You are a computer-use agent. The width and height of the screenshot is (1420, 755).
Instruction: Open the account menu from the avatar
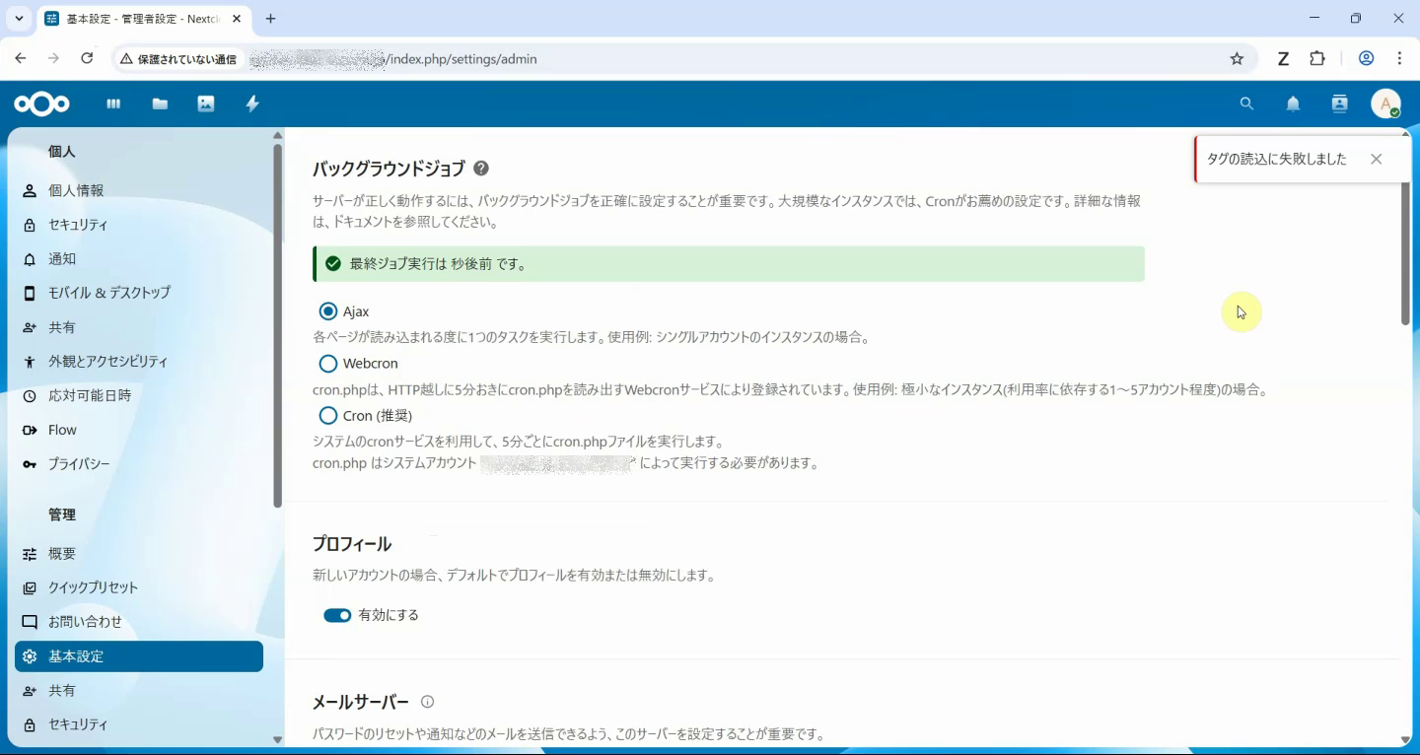point(1386,103)
